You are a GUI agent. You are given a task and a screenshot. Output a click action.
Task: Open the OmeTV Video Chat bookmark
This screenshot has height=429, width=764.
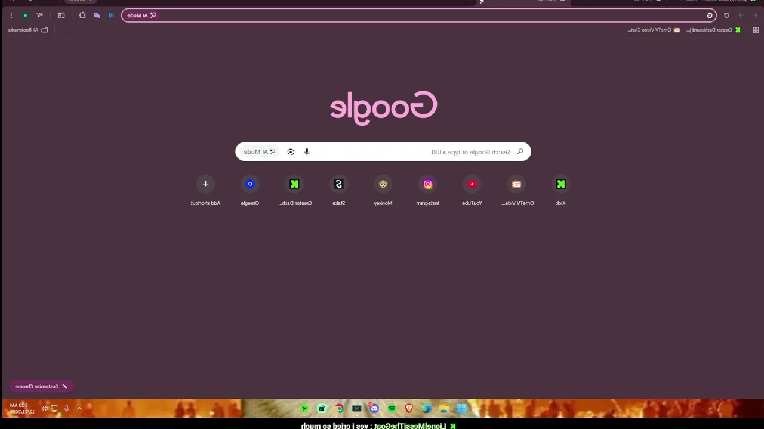pos(654,30)
